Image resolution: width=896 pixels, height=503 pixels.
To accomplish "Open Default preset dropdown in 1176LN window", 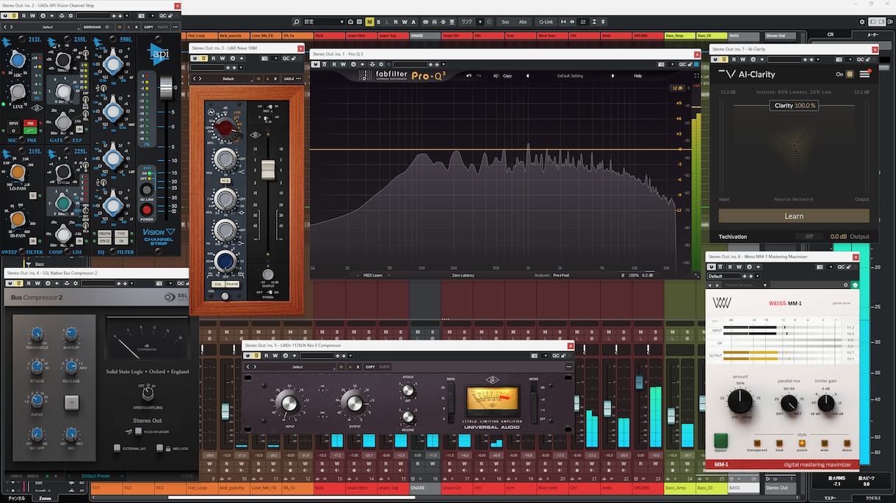I will 297,367.
